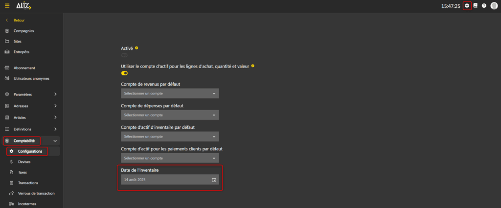Click the help question mark icon in top bar
This screenshot has width=501, height=208.
click(484, 6)
